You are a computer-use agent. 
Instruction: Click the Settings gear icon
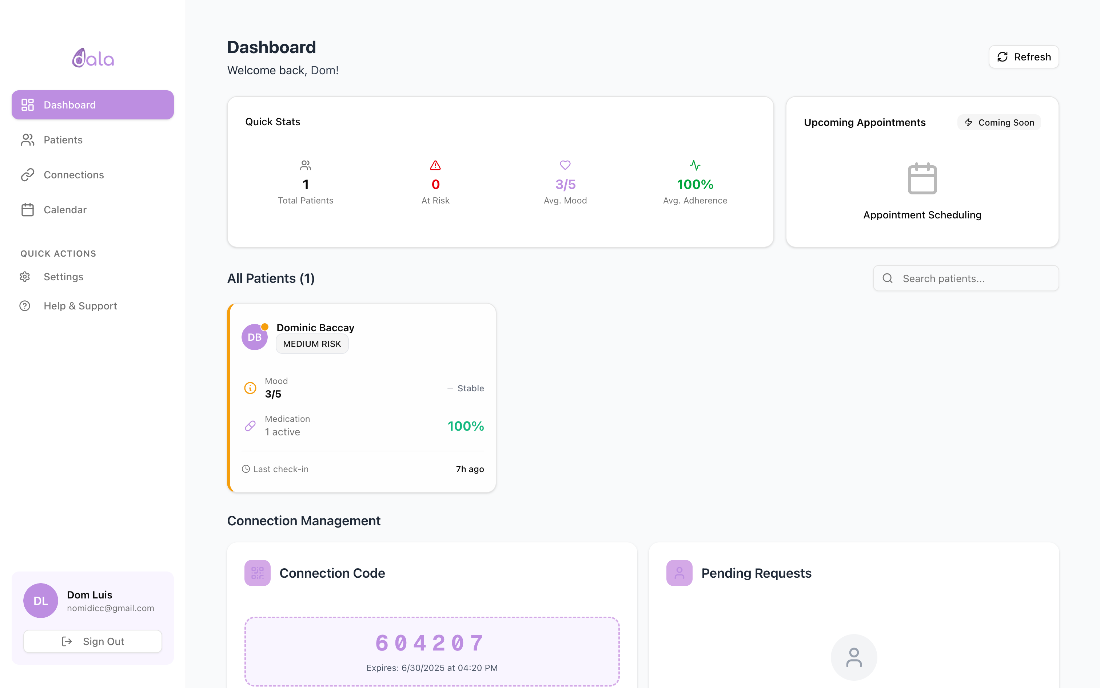coord(24,277)
